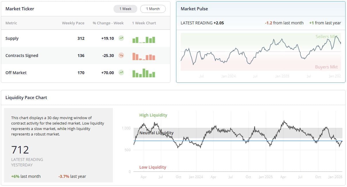Click the Weekly Pace column header
The width and height of the screenshot is (347, 187).
pyautogui.click(x=73, y=23)
